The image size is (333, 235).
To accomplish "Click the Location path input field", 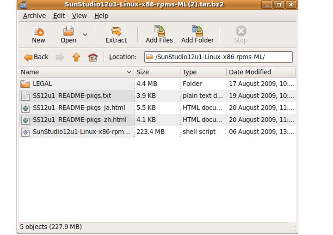I will [218, 57].
